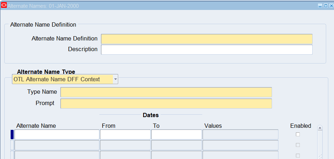Click the first row From date cell

pos(125,135)
